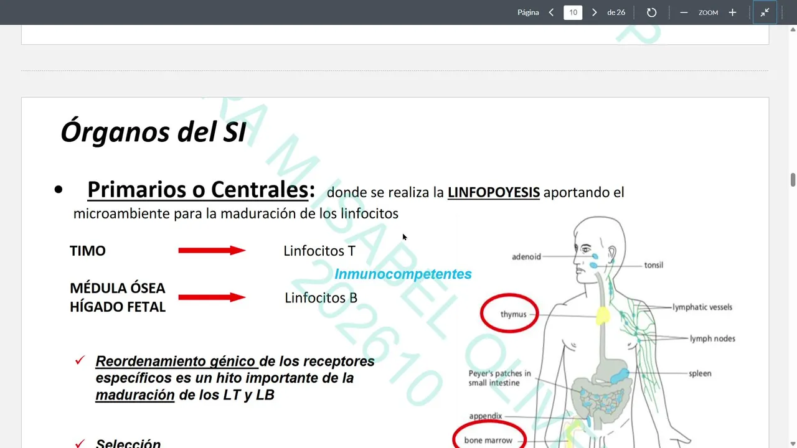
Task: Exit full-screen view with the collapse icon
Action: click(x=765, y=12)
